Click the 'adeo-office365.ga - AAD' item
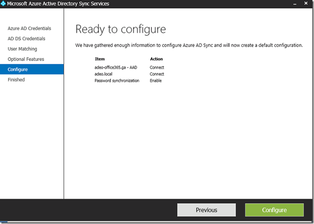The image size is (314, 224). pyautogui.click(x=116, y=67)
